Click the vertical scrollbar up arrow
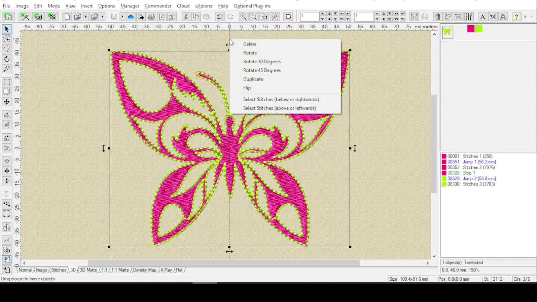 tap(434, 34)
